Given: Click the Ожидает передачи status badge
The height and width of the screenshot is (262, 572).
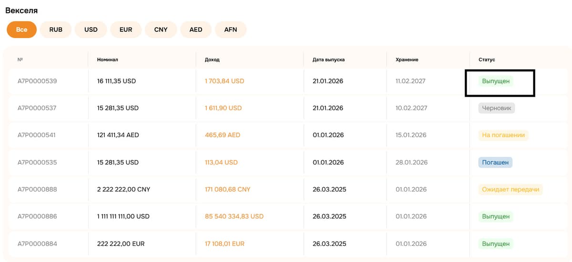Looking at the screenshot, I should [511, 190].
